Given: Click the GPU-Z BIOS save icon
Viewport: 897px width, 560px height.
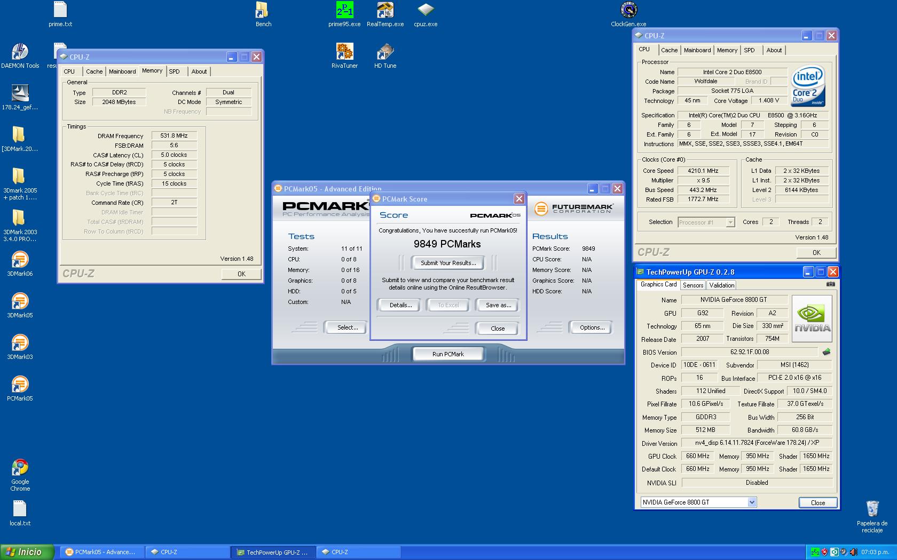Looking at the screenshot, I should coord(827,352).
